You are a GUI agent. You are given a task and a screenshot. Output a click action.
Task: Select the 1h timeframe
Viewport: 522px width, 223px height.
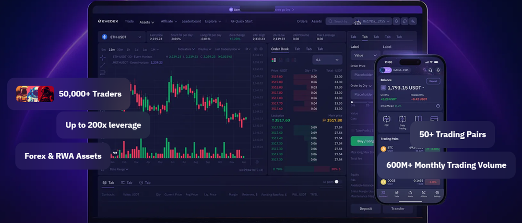(128, 49)
